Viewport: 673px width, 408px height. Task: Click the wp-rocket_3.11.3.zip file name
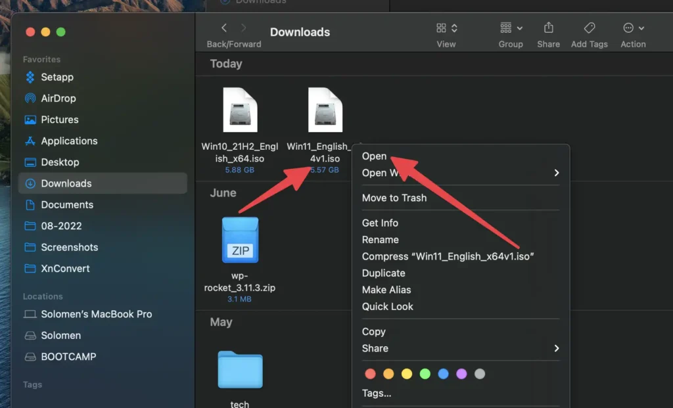coord(239,281)
